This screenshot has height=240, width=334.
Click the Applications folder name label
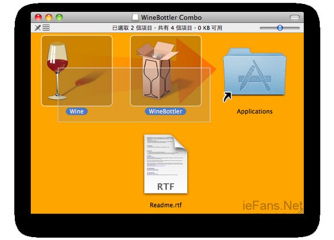254,111
